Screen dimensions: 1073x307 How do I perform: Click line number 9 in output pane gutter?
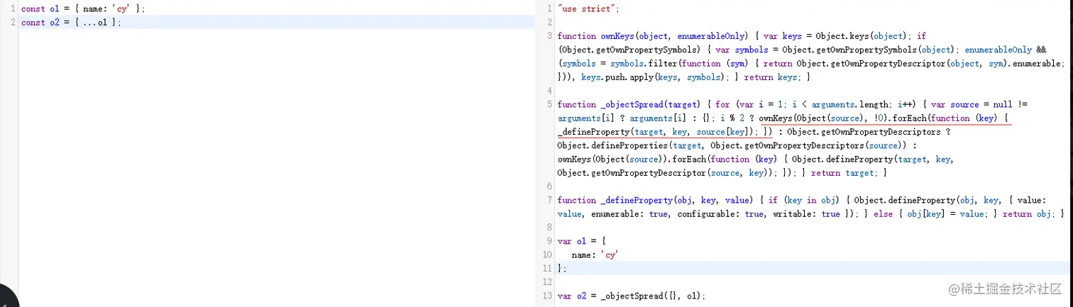click(549, 242)
